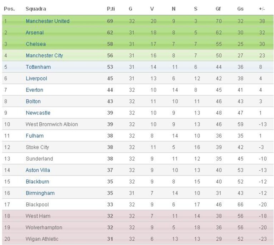Select the West Bromwich Albion row
The image size is (274, 245).
[138, 124]
